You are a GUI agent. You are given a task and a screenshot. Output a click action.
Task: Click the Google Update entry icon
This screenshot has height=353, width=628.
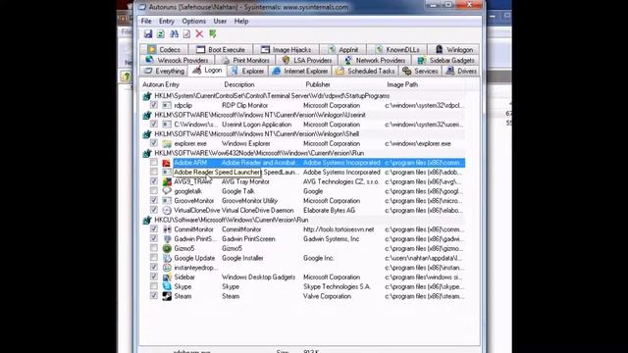click(167, 258)
